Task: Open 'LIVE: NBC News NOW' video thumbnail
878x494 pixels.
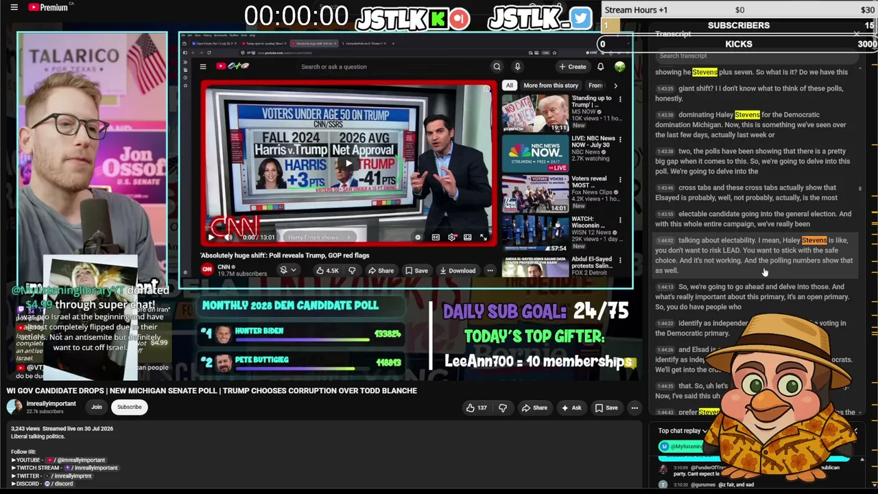Action: point(535,153)
